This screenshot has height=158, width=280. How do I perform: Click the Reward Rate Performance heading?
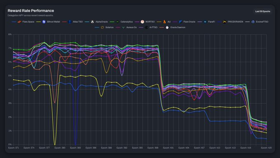(31, 11)
